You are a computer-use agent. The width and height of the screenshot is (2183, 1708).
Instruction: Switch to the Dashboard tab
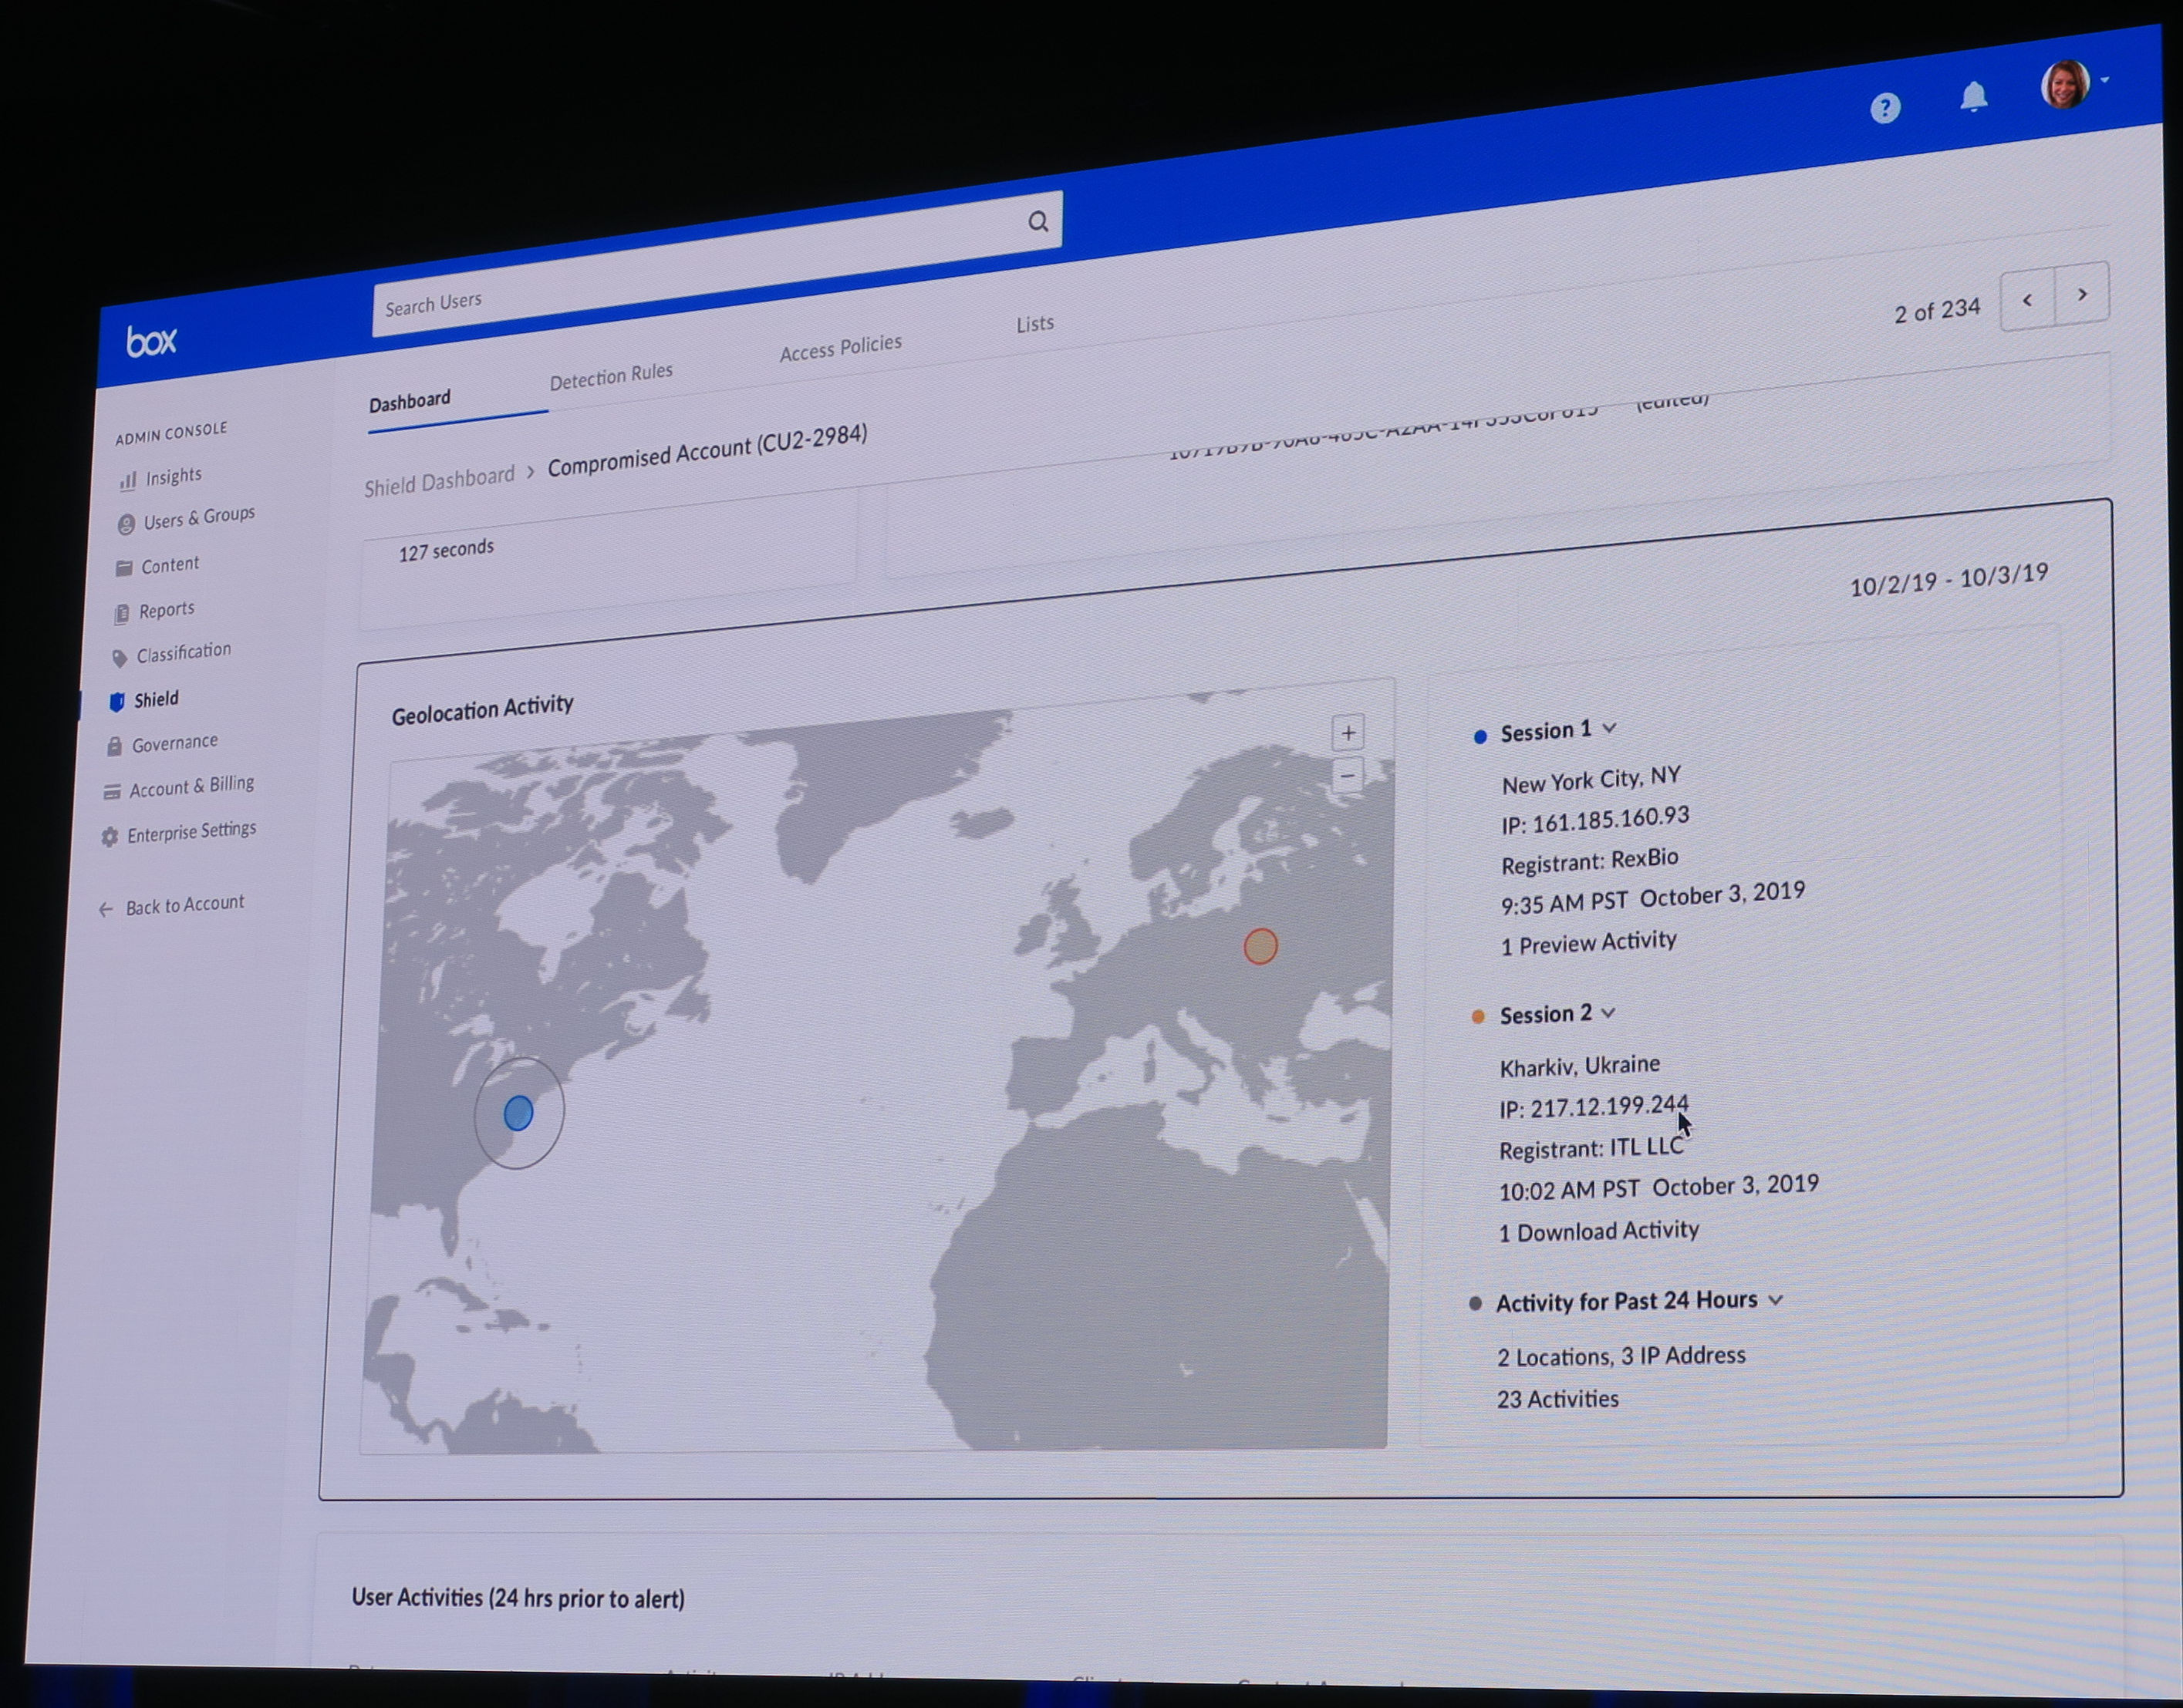pos(410,402)
